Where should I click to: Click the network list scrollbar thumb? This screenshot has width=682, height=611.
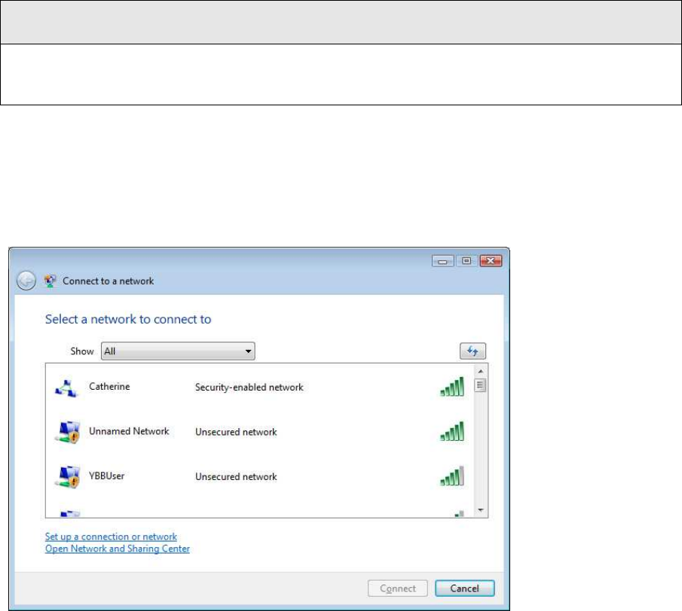pos(480,385)
